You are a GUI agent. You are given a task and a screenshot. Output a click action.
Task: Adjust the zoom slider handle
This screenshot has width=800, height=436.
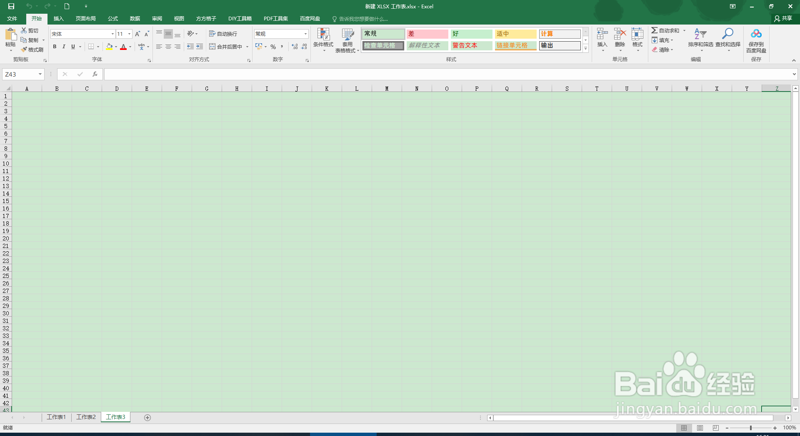point(751,428)
